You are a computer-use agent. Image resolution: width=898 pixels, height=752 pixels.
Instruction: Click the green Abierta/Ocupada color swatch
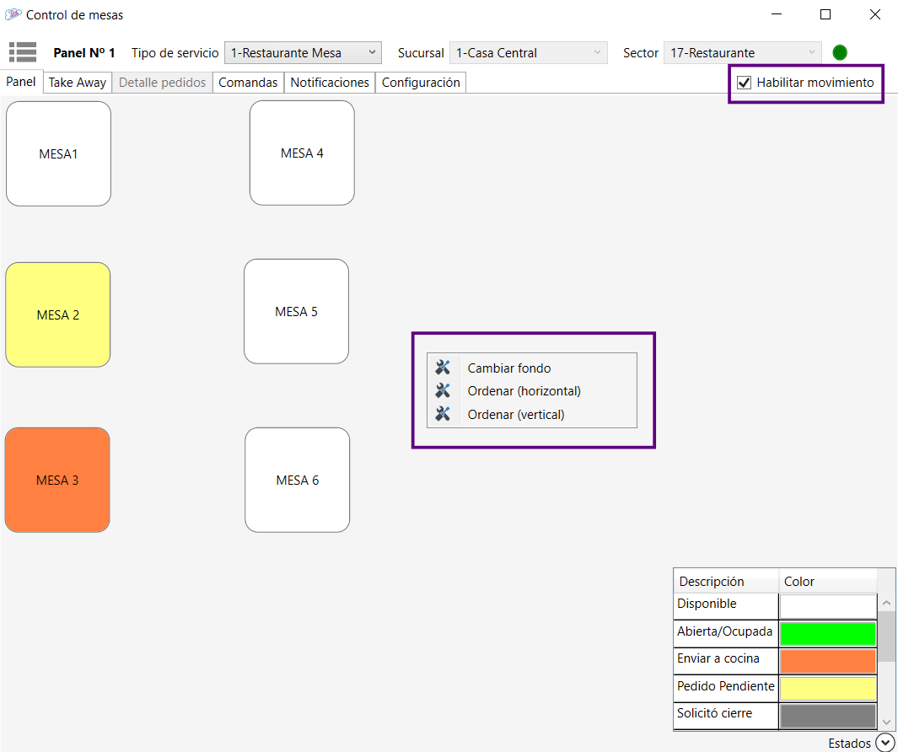pyautogui.click(x=827, y=634)
